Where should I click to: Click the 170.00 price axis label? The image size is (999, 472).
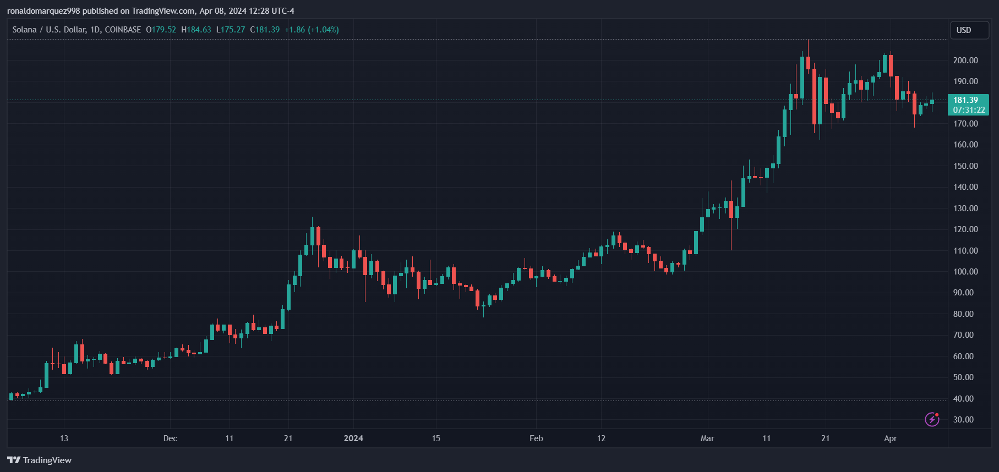(x=965, y=124)
